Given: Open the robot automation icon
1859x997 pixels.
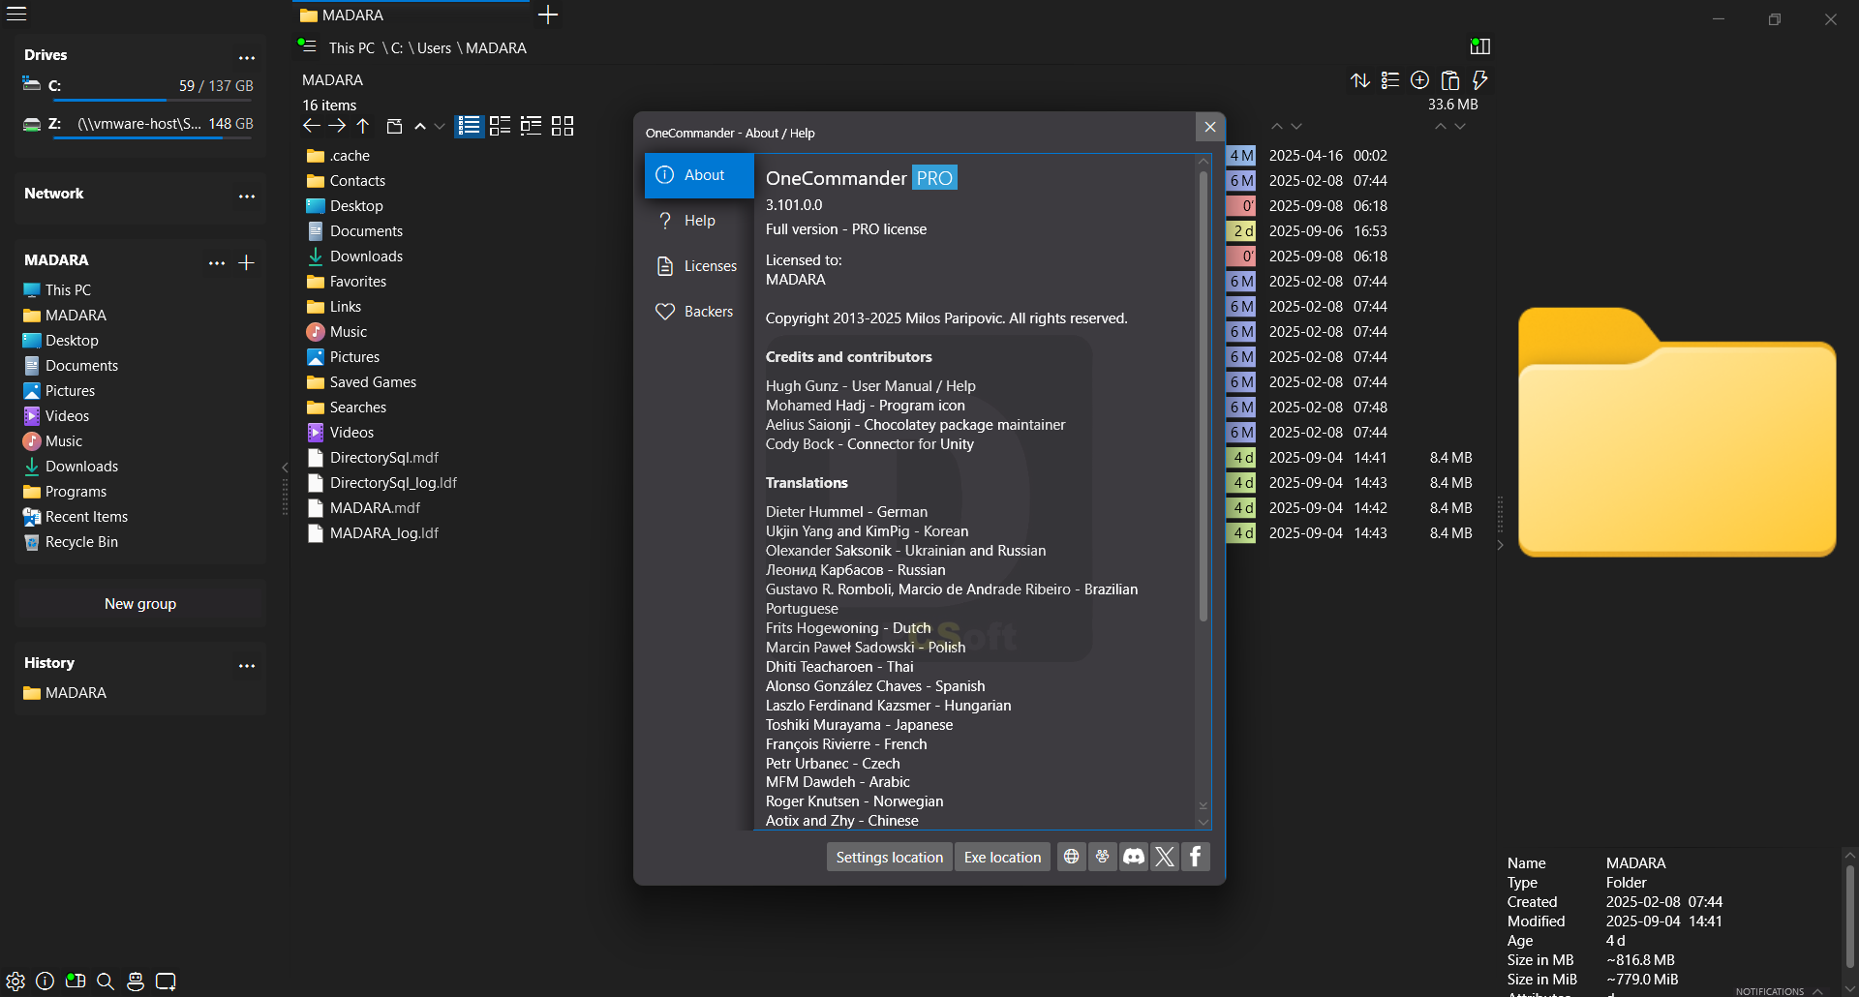Looking at the screenshot, I should pyautogui.click(x=136, y=982).
